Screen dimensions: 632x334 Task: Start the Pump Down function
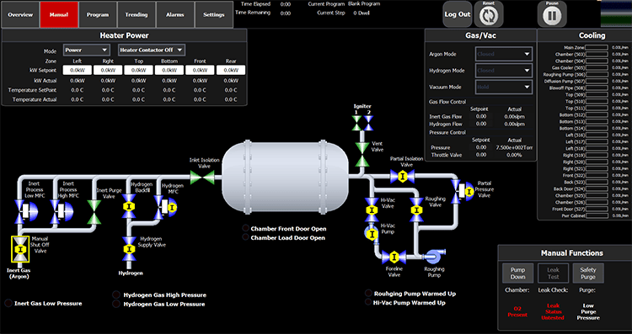(x=518, y=273)
